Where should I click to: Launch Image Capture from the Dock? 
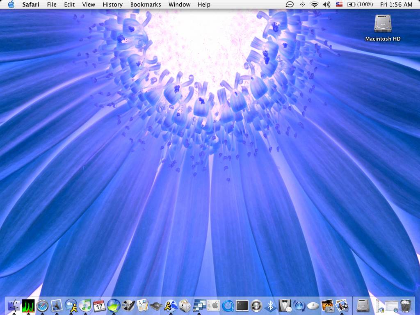pyautogui.click(x=327, y=305)
